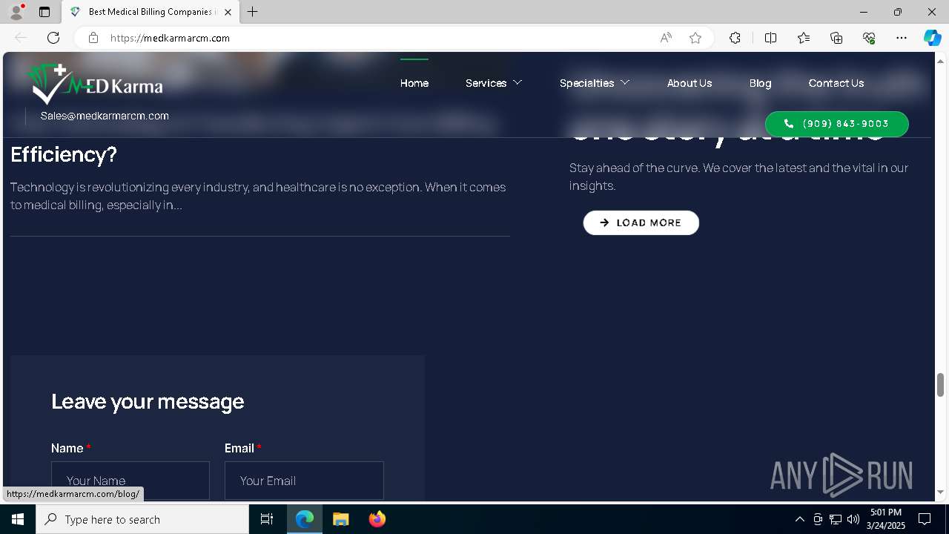Close the Best Medical Billing Companies tab
Screen dimensions: 949x534
point(228,12)
